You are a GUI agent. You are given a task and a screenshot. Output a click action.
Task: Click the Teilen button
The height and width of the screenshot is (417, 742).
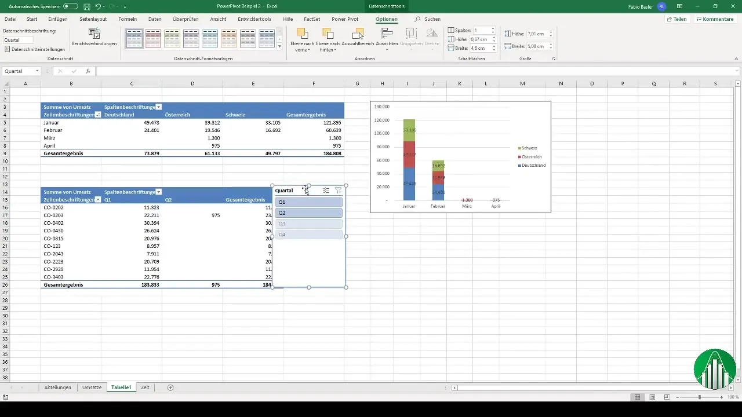coord(677,19)
